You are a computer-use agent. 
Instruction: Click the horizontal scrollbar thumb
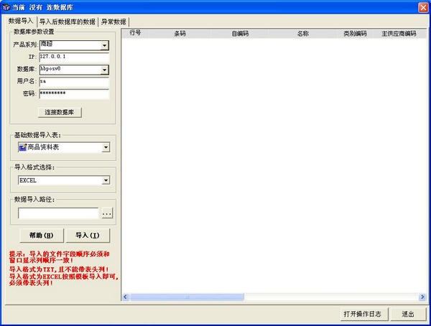click(187, 297)
